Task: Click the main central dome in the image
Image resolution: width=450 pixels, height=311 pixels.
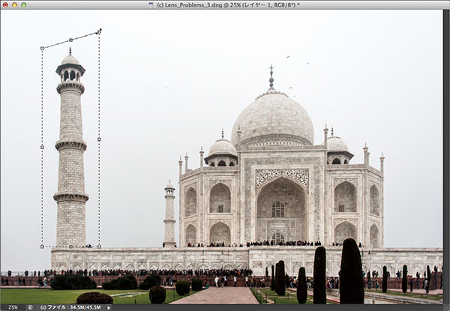Action: [x=272, y=118]
